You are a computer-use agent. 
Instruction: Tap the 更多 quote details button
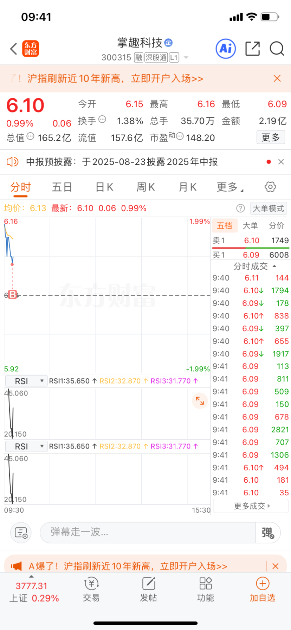[x=271, y=137]
